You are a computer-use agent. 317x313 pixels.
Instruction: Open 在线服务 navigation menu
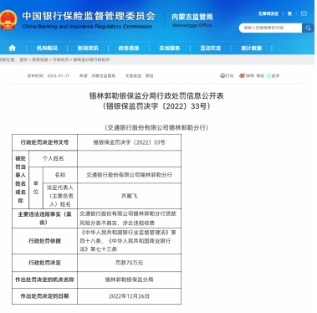[170, 48]
